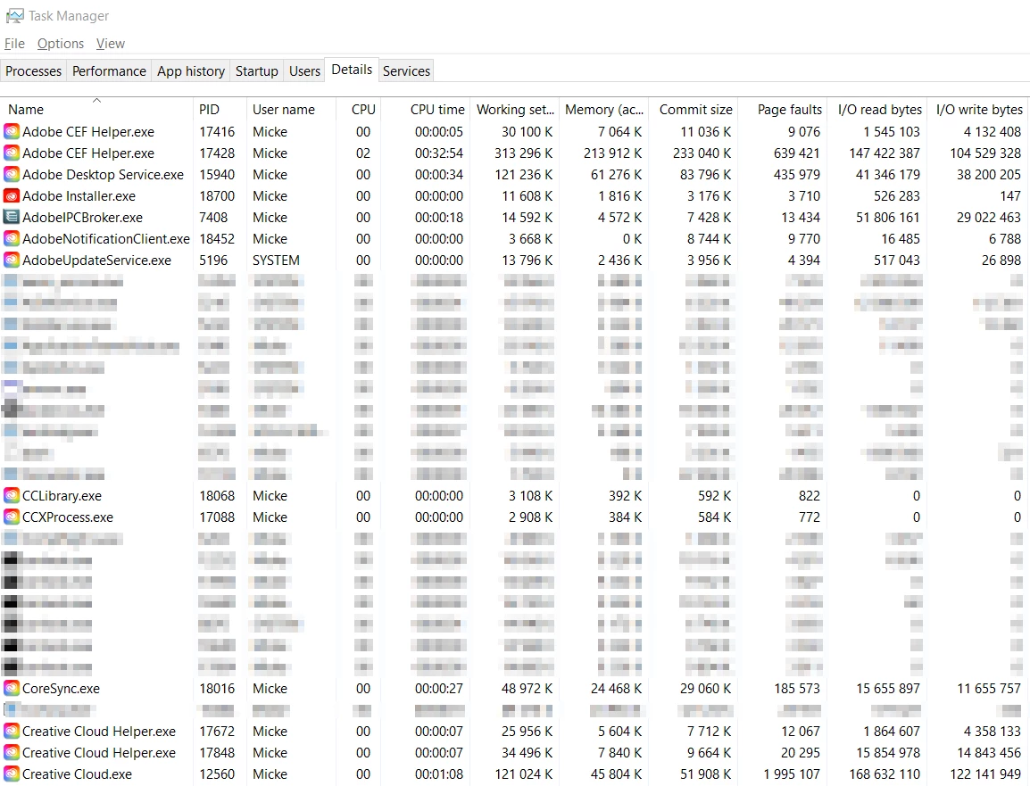
Task: Click page faults value 1 995 107
Action: [792, 774]
